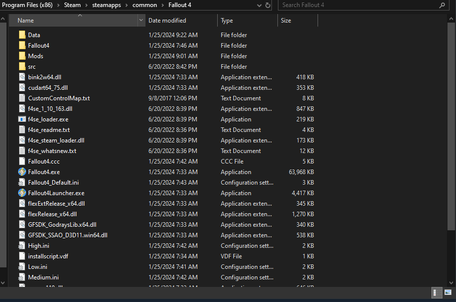Click the installscript.vdf file icon
This screenshot has width=456, height=302.
(x=22, y=256)
